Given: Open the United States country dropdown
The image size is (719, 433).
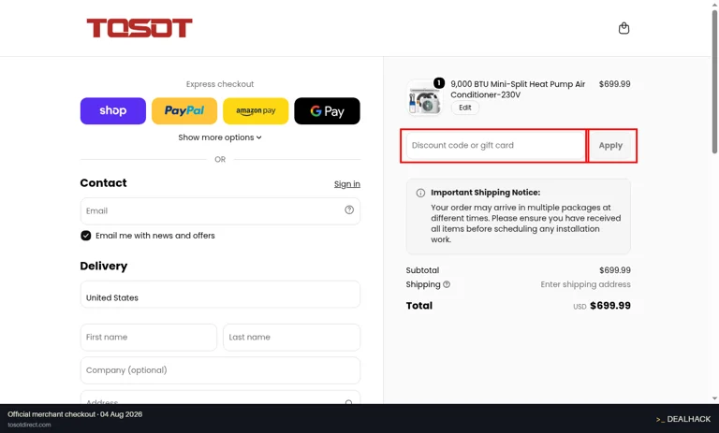Looking at the screenshot, I should (x=220, y=295).
